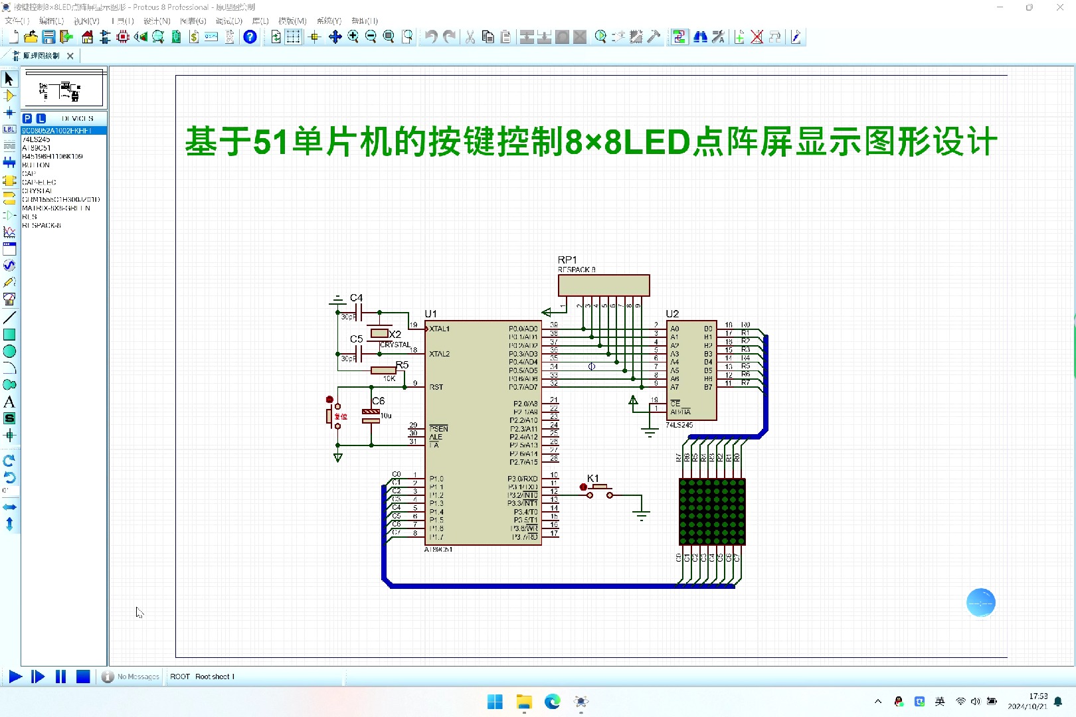Select the Subcircuit Mode tool
The width and height of the screenshot is (1076, 717).
tap(9, 181)
